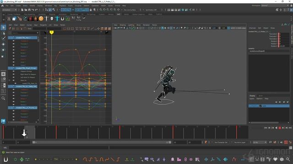Click the New Scene icon
Image resolution: width=293 pixels, height=164 pixels.
click(x=22, y=10)
